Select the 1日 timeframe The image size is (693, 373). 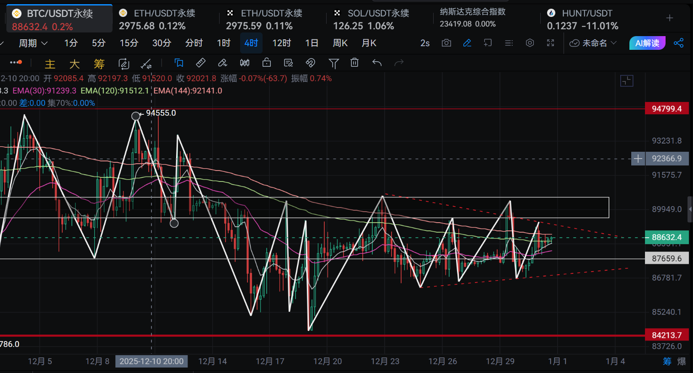pos(312,43)
